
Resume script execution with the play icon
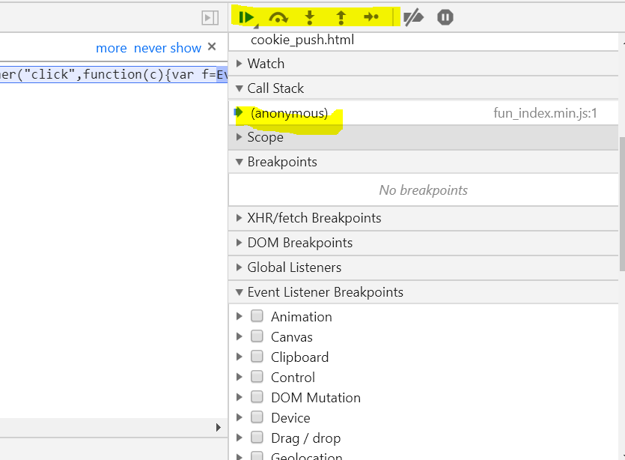click(x=246, y=17)
